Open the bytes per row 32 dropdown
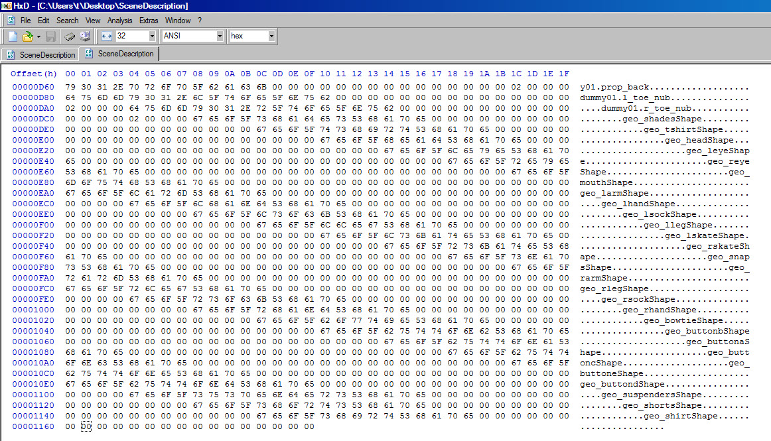771x441 pixels. pos(152,36)
